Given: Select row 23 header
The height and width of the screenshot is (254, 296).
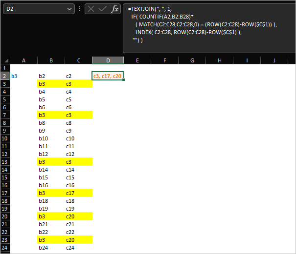Looking at the screenshot, I should tap(5, 240).
